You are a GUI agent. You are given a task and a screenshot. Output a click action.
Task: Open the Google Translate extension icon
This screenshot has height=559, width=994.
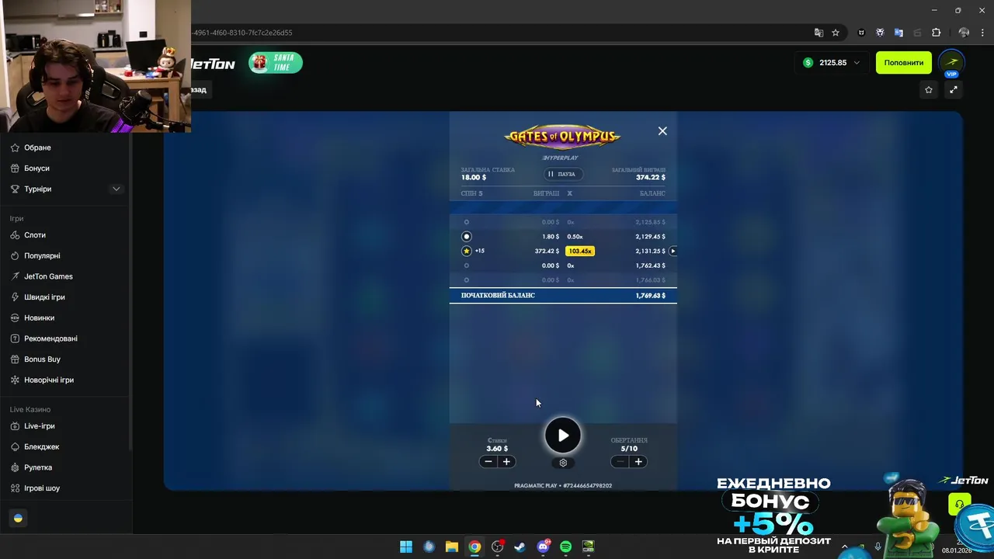point(898,33)
